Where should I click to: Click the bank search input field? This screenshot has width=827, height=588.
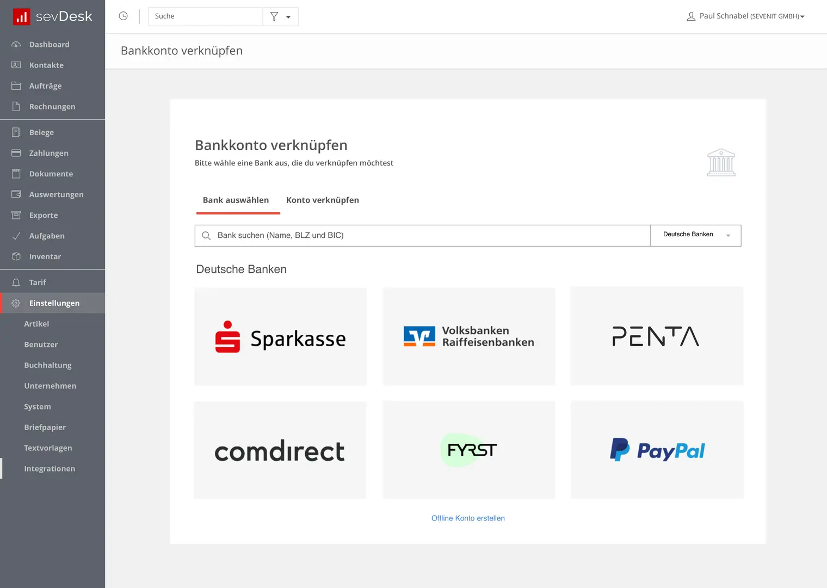(422, 236)
